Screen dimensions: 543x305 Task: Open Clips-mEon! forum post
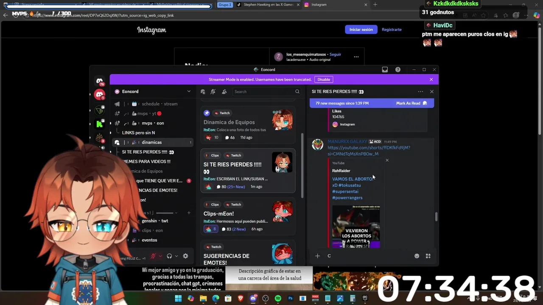248,216
